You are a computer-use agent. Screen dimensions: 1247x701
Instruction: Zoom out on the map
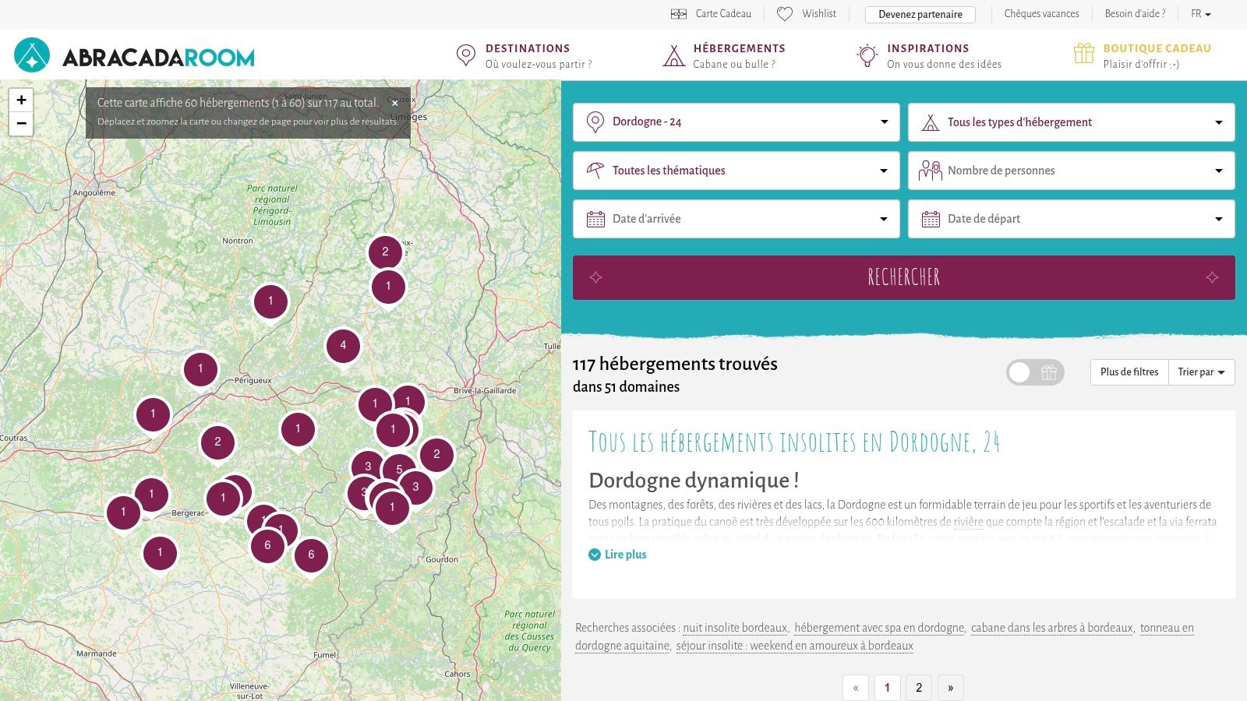tap(21, 123)
